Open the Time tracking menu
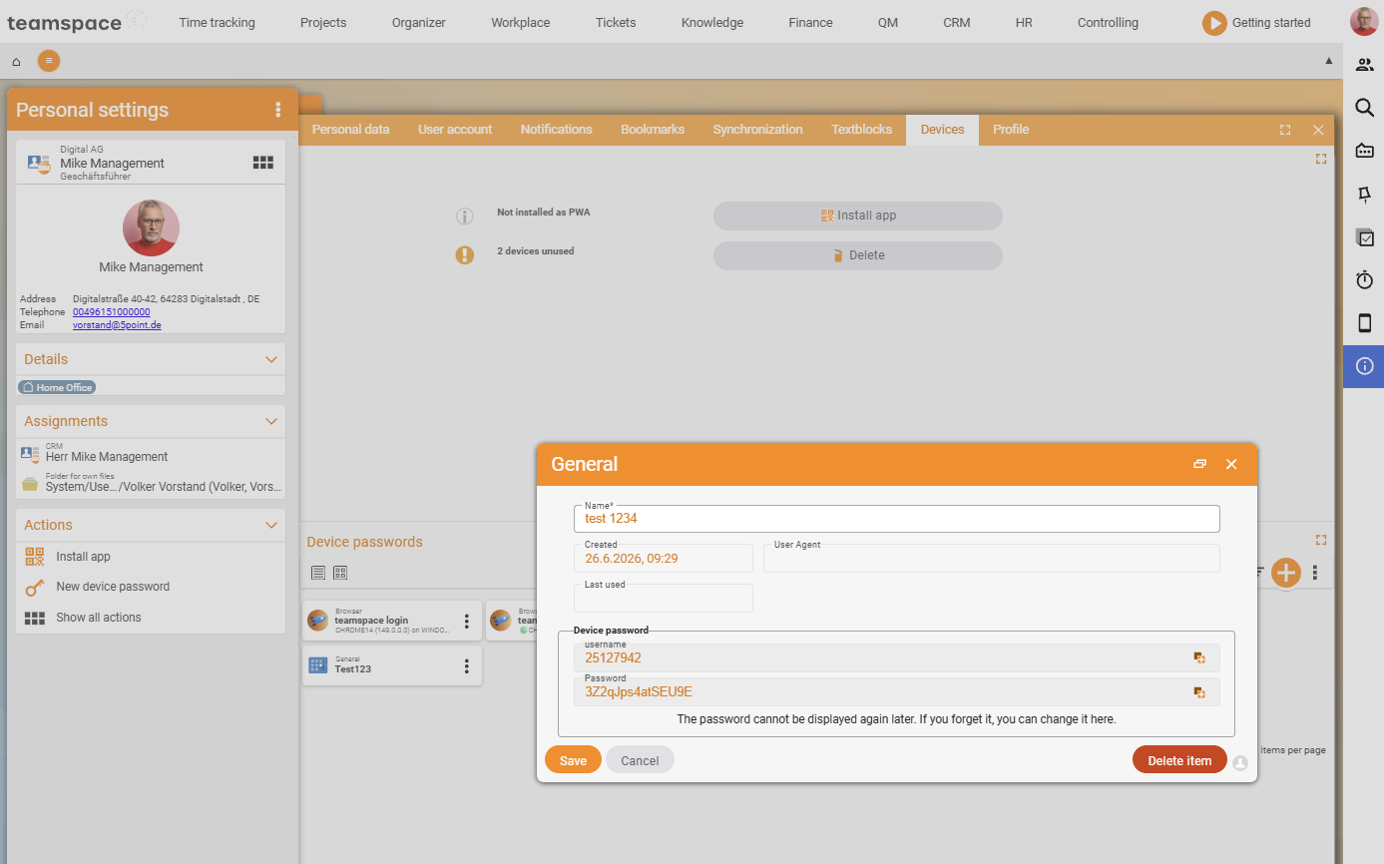 pos(217,22)
